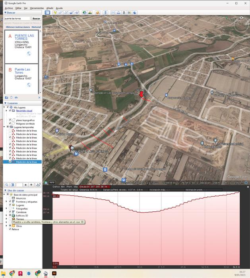Collapse Base de datos principal node
This screenshot has width=250, height=278.
click(x=4, y=195)
